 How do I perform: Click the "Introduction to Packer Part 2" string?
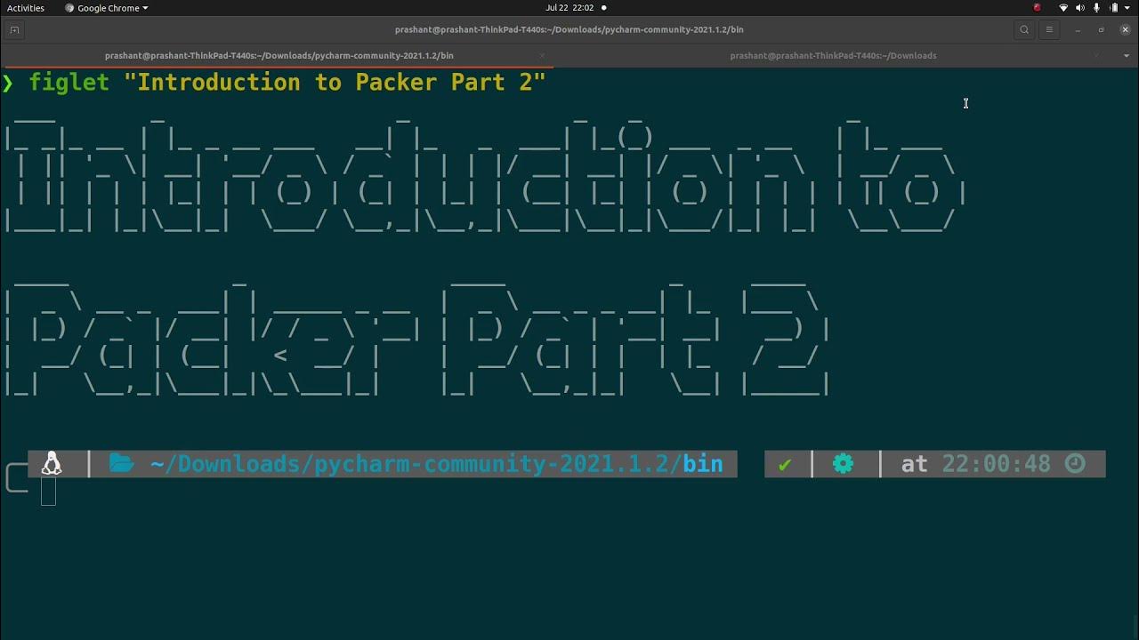335,83
